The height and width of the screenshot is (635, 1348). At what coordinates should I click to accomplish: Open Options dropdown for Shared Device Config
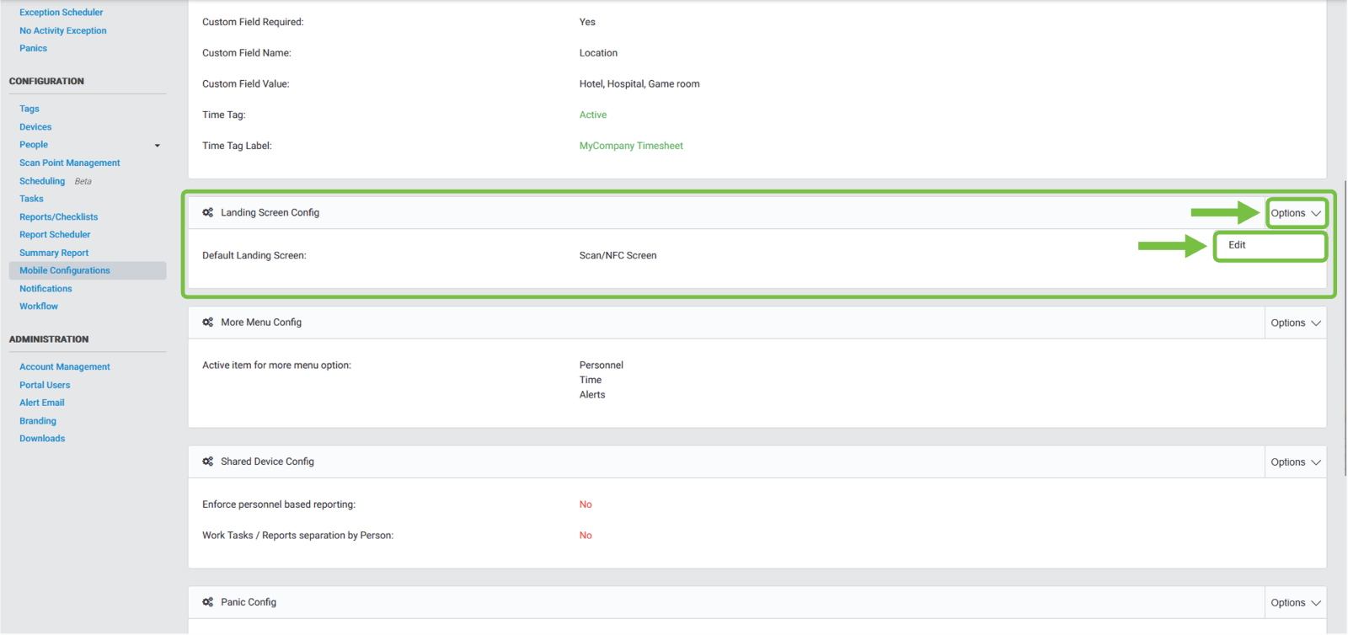(1295, 462)
